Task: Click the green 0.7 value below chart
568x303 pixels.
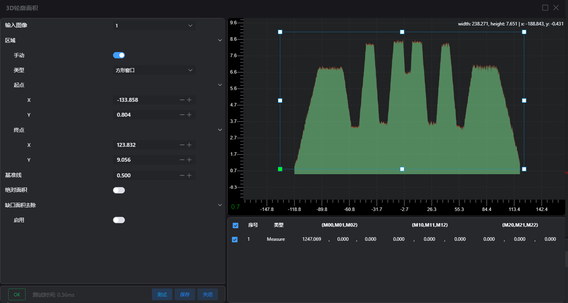Action: [236, 207]
